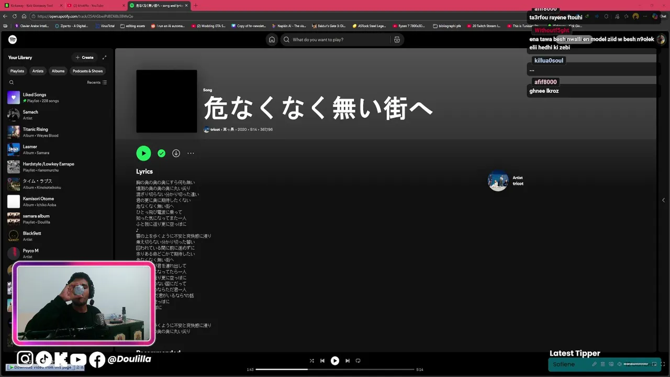The width and height of the screenshot is (670, 377).
Task: Open a new browser tab
Action: [196, 5]
